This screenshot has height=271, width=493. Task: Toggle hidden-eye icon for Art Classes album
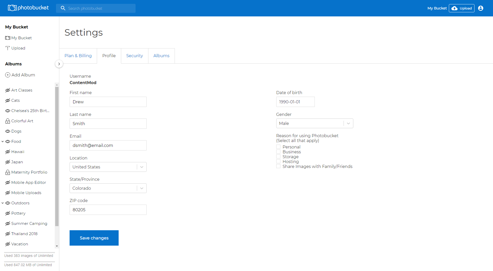(8, 90)
